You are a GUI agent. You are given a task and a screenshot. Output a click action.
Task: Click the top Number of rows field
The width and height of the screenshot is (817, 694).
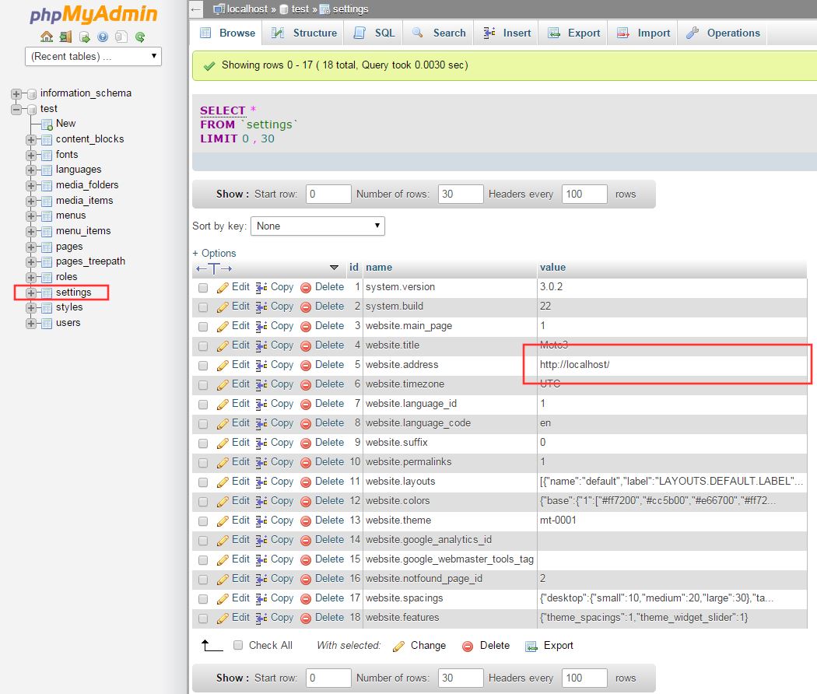click(461, 195)
